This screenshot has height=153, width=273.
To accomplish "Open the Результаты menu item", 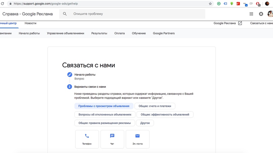I will pyautogui.click(x=99, y=33).
